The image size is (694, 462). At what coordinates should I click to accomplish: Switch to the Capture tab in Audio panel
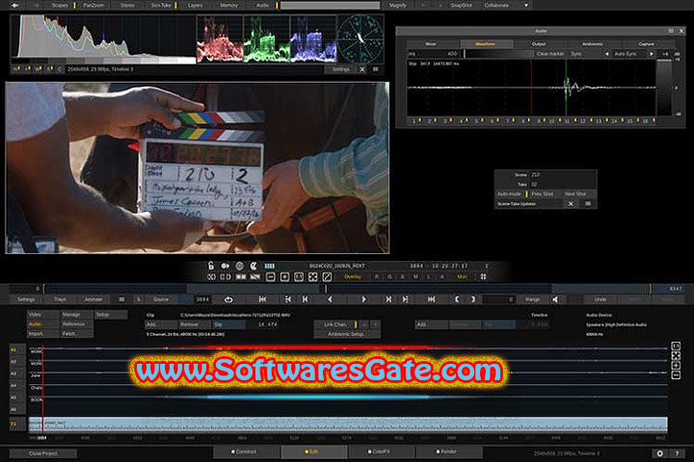(x=647, y=43)
